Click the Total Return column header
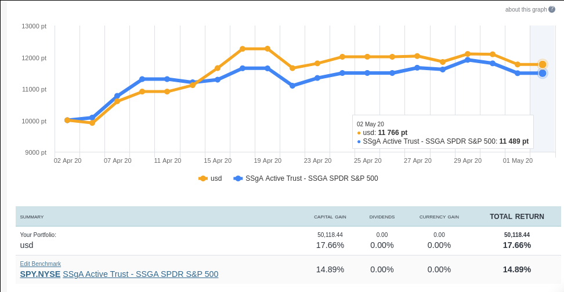 (x=516, y=217)
